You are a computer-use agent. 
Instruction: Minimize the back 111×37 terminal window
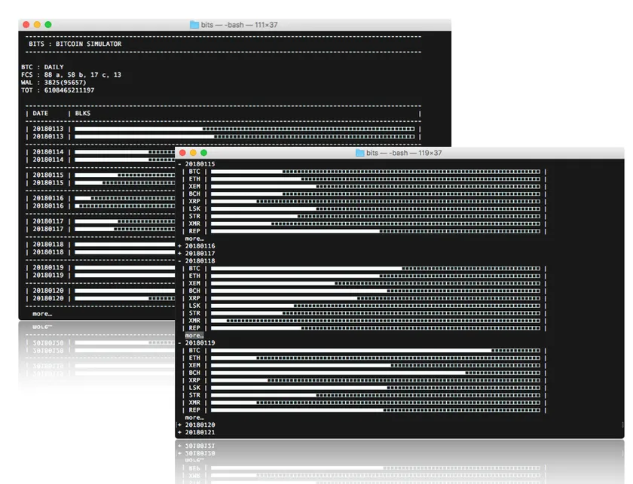[x=37, y=25]
